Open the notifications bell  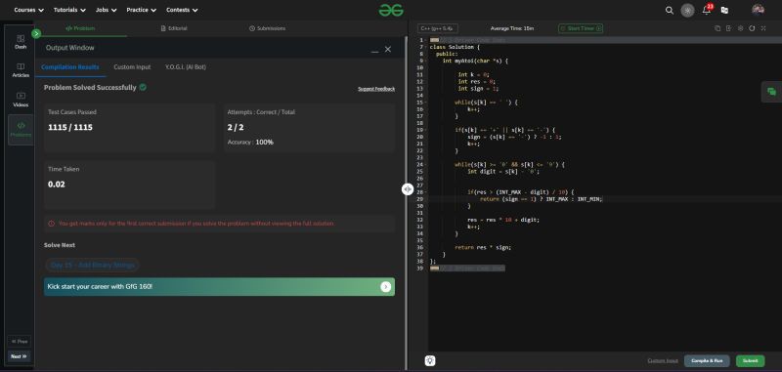click(706, 10)
